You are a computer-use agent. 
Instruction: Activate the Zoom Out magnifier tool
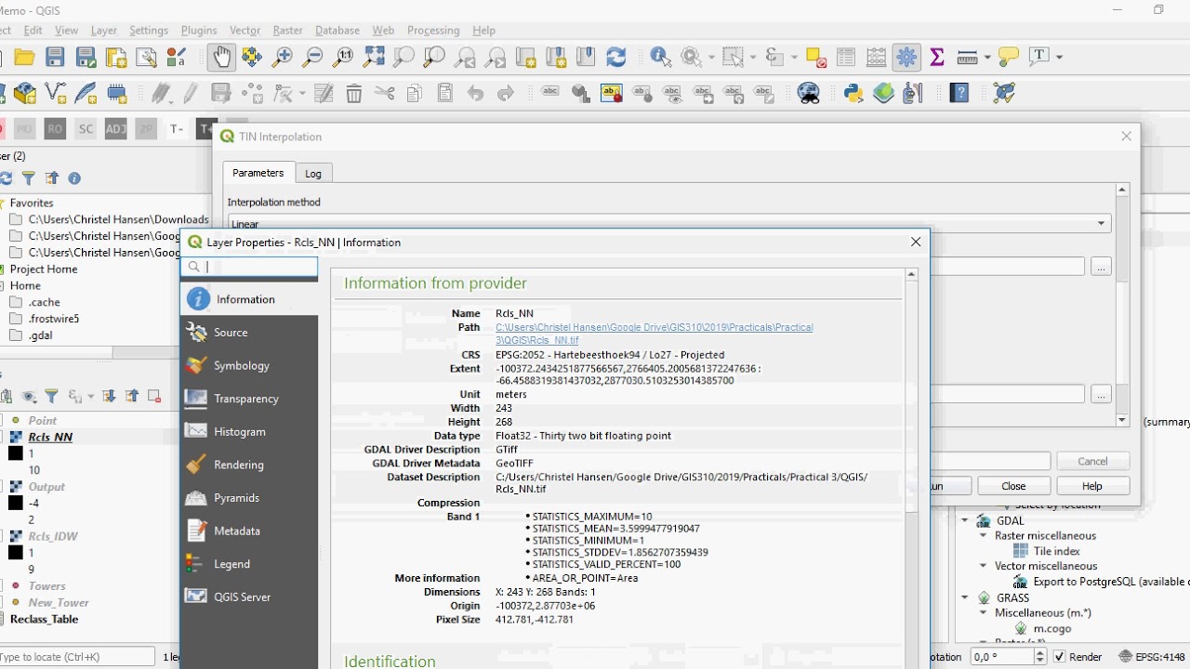pos(313,57)
